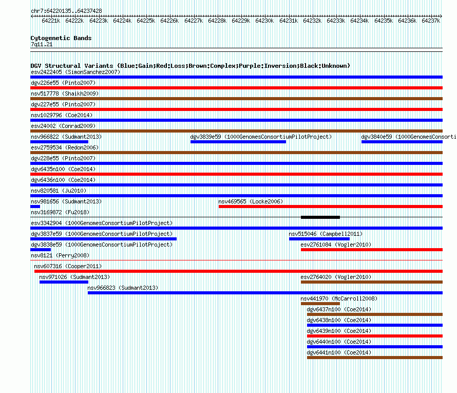The width and height of the screenshot is (457, 393).
Task: Select the Cytogenetic Bands track title
Action: (61, 38)
